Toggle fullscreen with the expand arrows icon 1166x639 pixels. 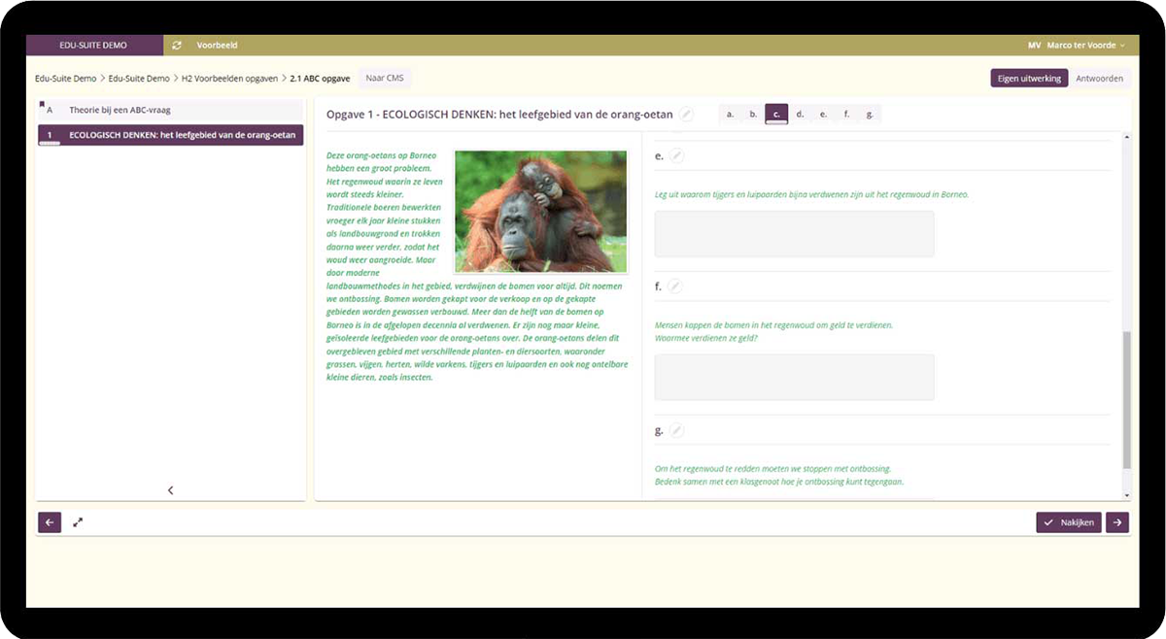pos(78,522)
